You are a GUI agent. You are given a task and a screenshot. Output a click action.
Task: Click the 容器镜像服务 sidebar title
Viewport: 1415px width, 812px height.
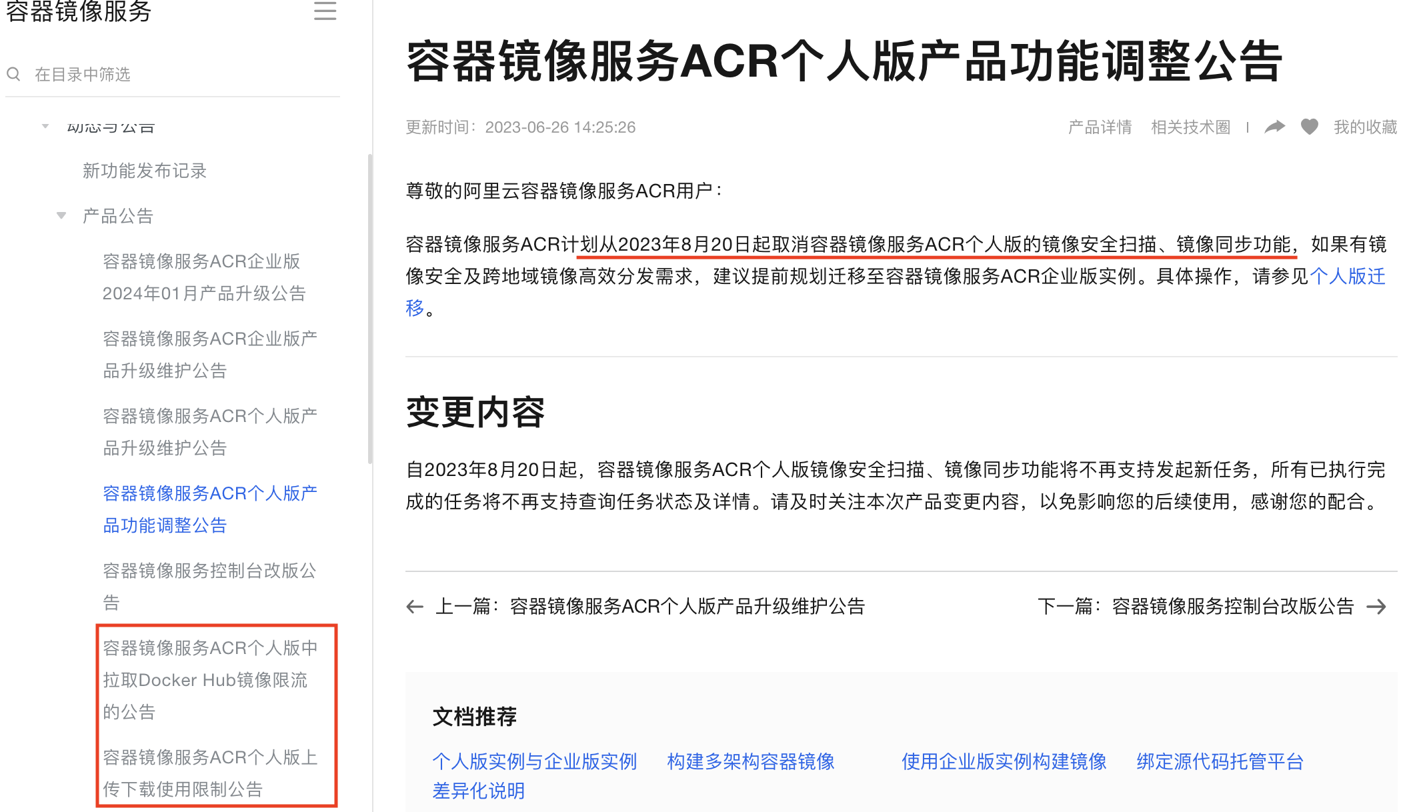coord(79,11)
